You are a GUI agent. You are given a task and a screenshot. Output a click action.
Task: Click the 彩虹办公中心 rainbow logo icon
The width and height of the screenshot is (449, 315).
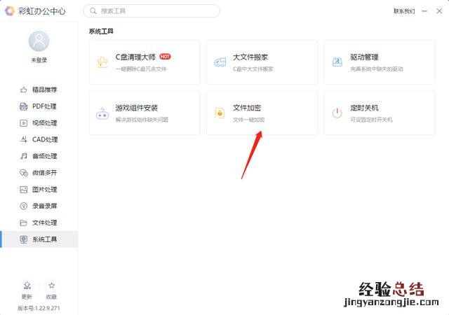click(9, 11)
